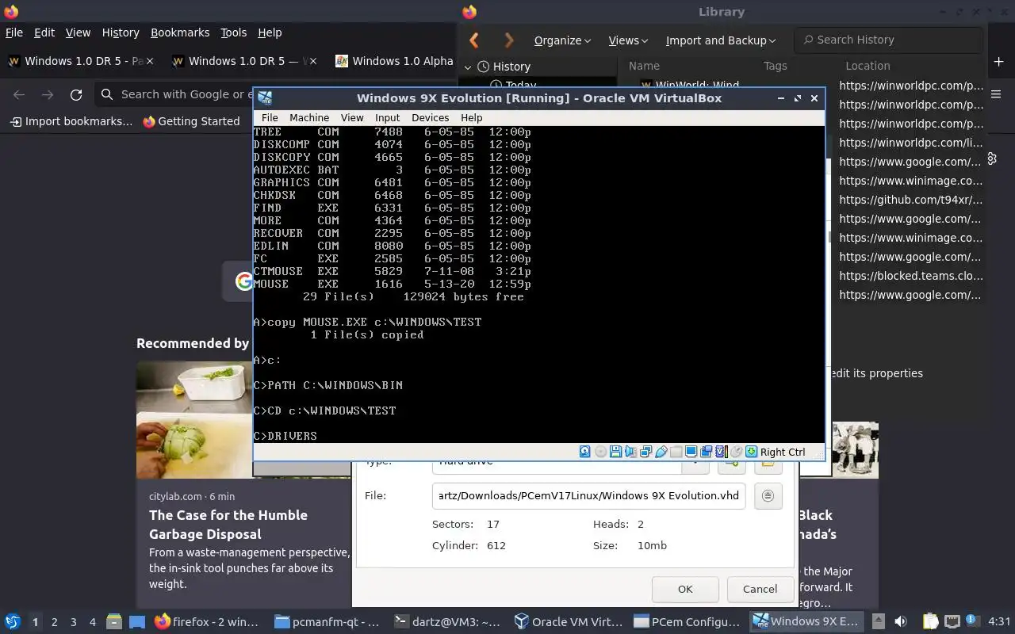Image resolution: width=1015 pixels, height=634 pixels.
Task: Open the VirtualBox View menu
Action: tap(352, 117)
